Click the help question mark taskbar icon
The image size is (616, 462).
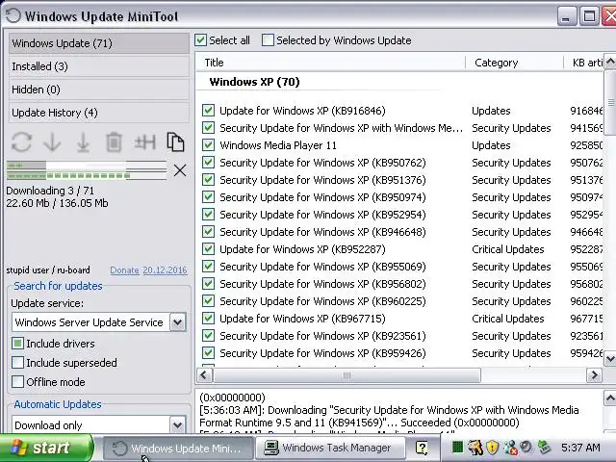[422, 448]
